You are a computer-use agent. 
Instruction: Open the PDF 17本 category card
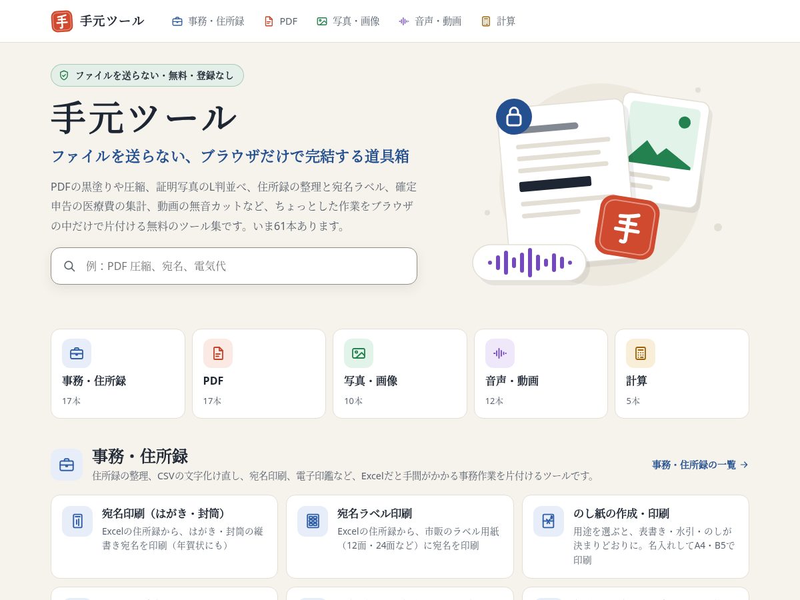[x=259, y=373]
